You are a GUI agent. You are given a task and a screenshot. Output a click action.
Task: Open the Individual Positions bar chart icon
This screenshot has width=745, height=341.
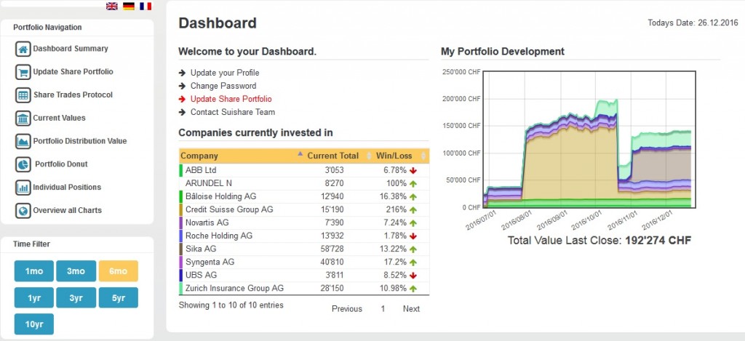point(23,188)
